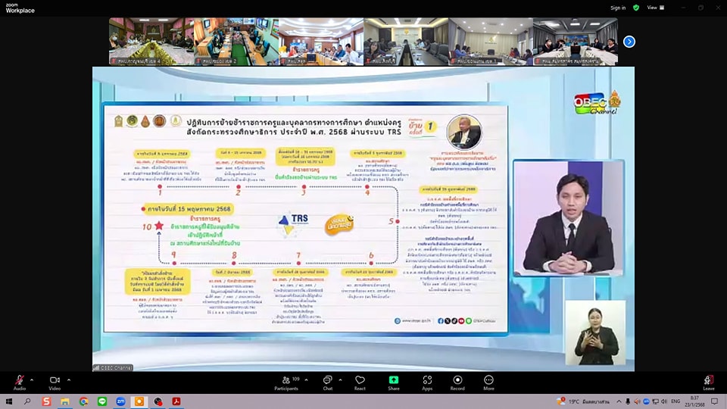727x409 pixels.
Task: Expand the chevron next to Chat
Action: click(342, 379)
